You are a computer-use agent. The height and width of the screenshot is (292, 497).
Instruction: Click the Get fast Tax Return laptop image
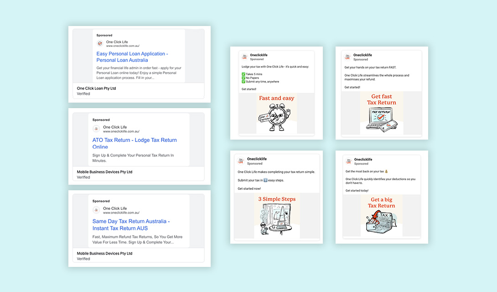point(382,113)
